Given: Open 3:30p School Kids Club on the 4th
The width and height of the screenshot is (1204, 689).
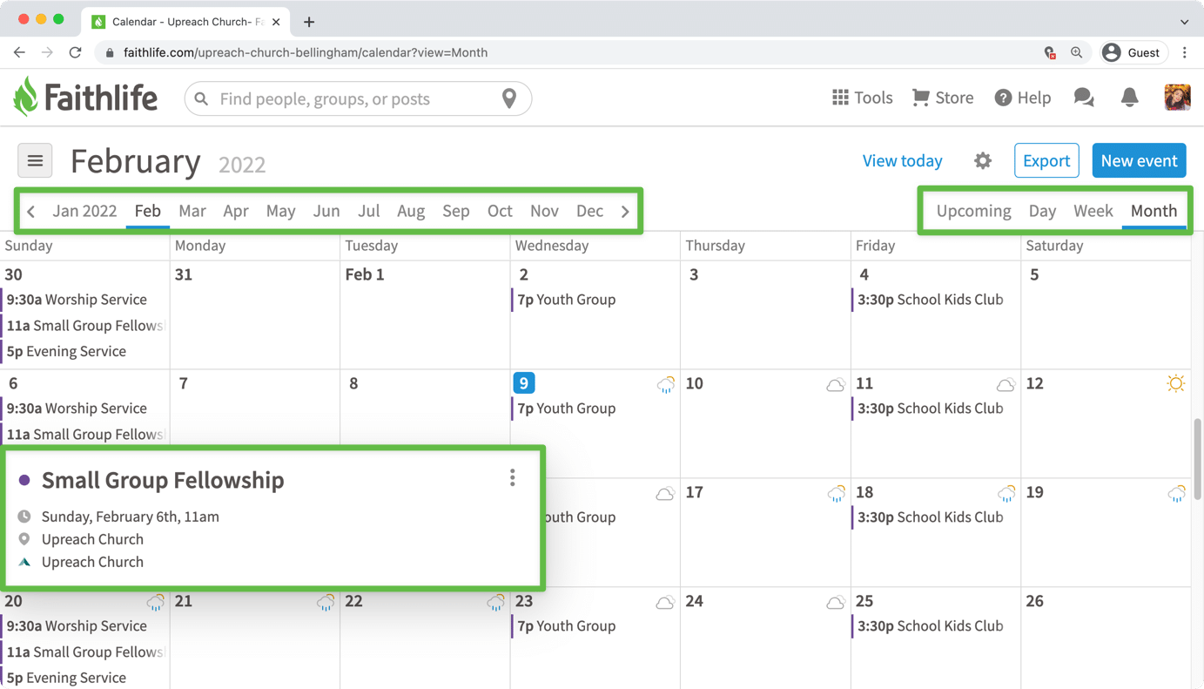Looking at the screenshot, I should click(930, 300).
